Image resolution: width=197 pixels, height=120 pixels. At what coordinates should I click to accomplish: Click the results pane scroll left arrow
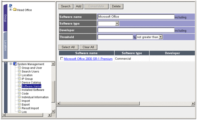coord(58,103)
